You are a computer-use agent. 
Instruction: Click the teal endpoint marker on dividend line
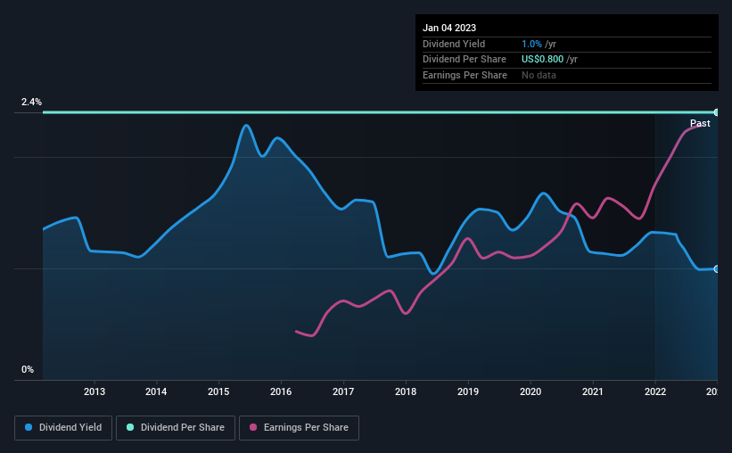(716, 112)
